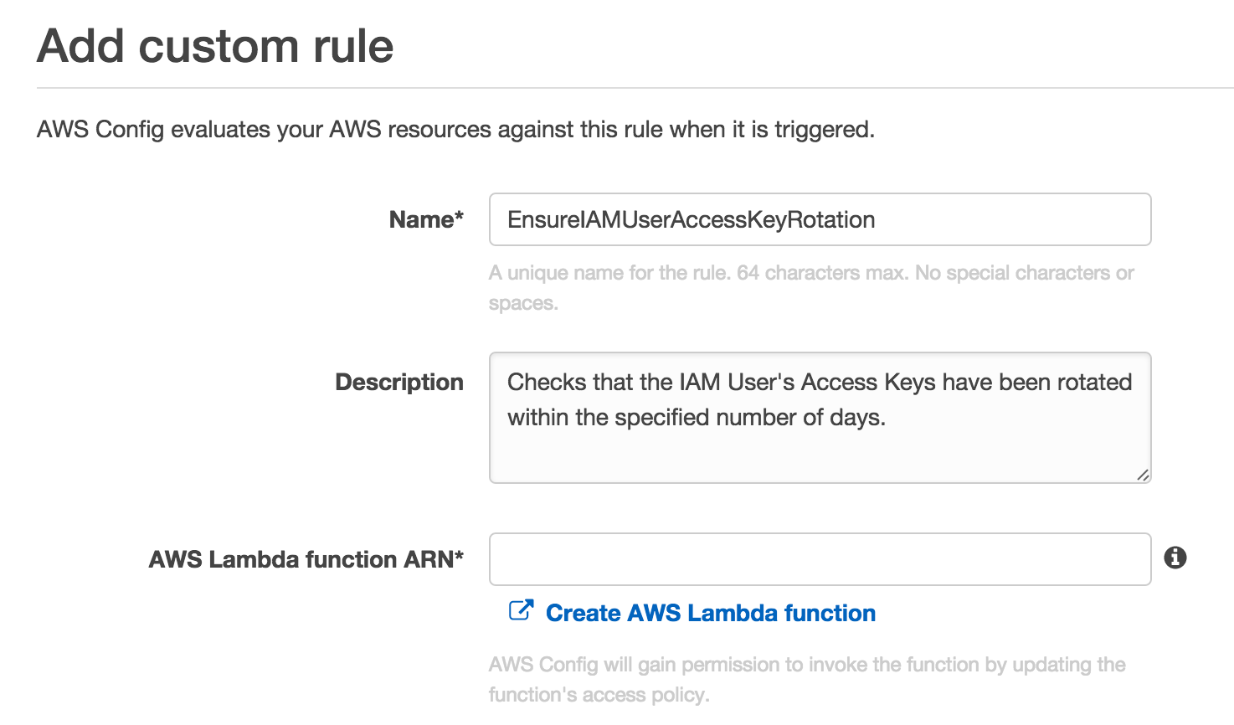The image size is (1234, 725).
Task: Click the Name* field label
Action: click(426, 219)
